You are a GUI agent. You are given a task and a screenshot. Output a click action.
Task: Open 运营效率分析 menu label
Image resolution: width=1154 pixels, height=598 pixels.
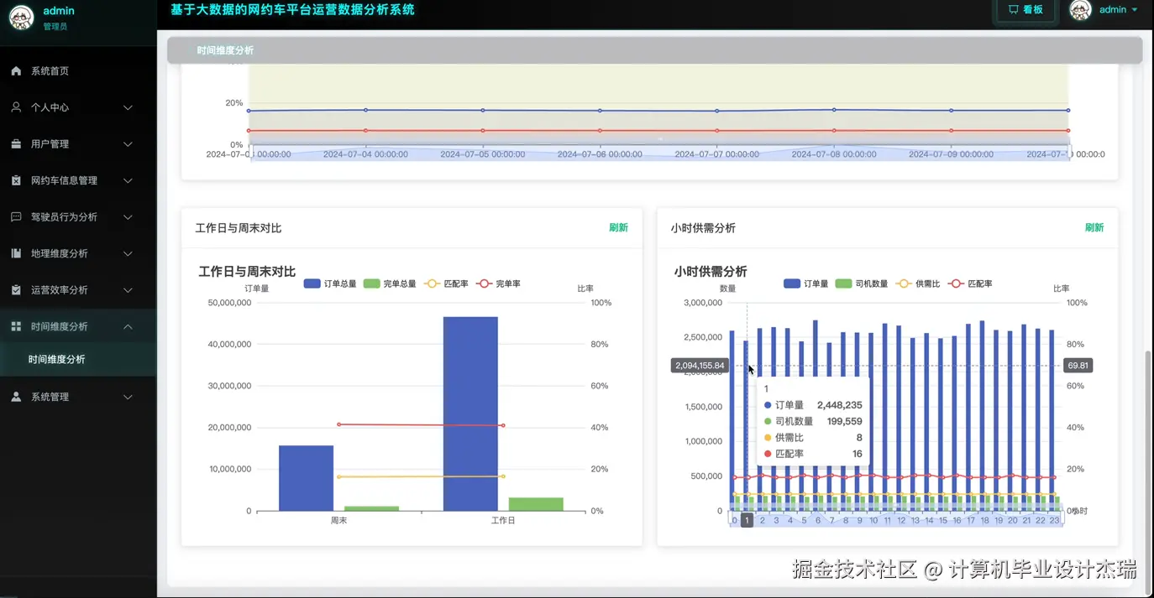[60, 290]
